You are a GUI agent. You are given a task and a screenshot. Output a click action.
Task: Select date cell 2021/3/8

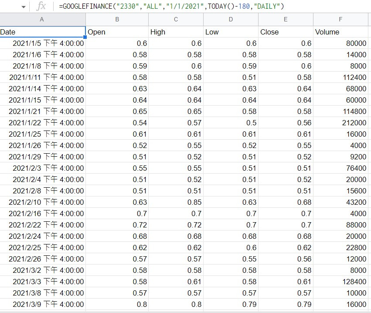(43, 293)
